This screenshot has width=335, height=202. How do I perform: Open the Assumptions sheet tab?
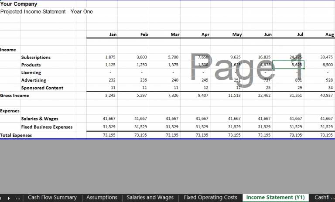102,198
